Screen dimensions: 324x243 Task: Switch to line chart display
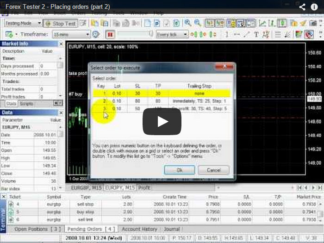click(262, 23)
